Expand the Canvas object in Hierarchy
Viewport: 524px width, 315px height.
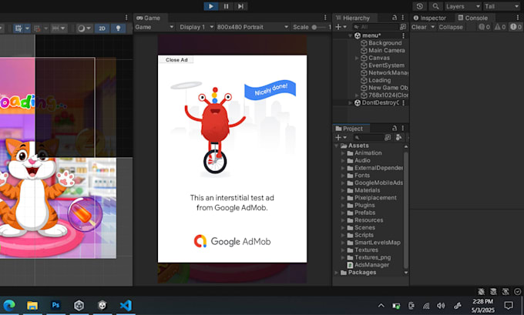tap(357, 58)
